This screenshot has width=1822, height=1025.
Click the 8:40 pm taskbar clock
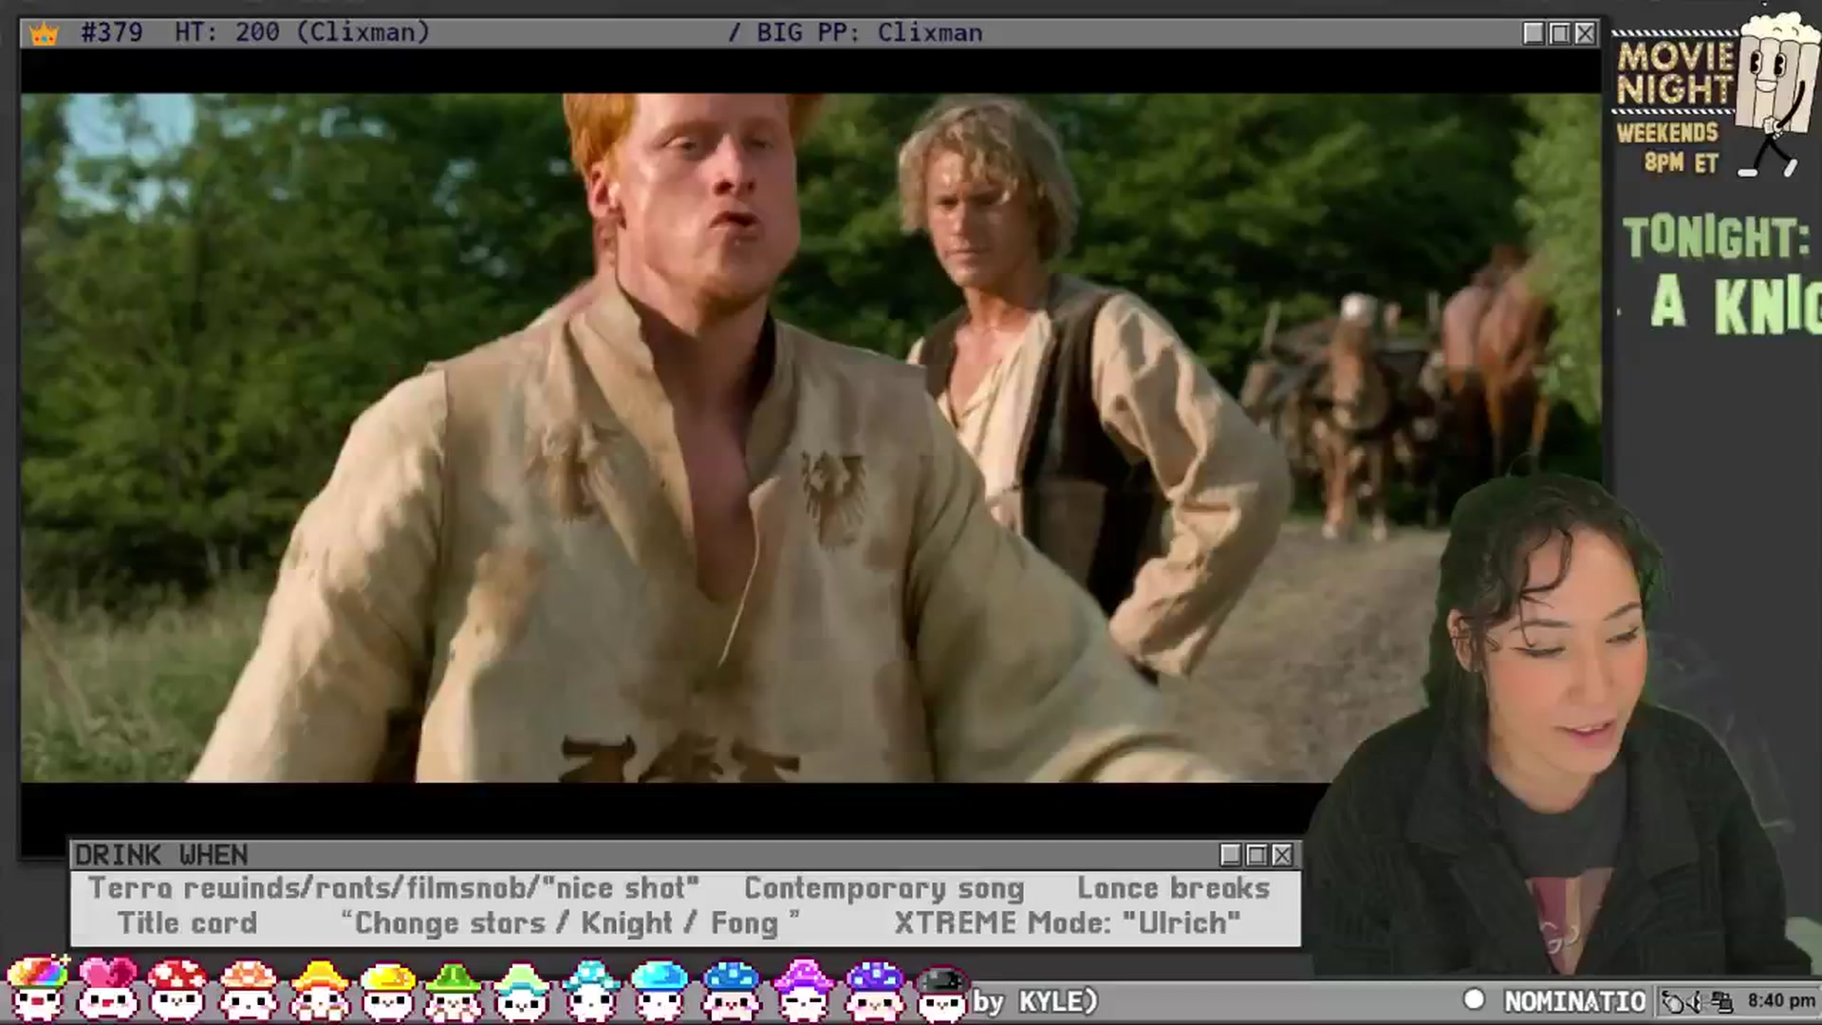point(1781,1000)
